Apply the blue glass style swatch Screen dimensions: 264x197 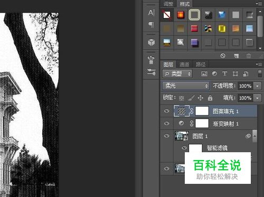(x=222, y=15)
